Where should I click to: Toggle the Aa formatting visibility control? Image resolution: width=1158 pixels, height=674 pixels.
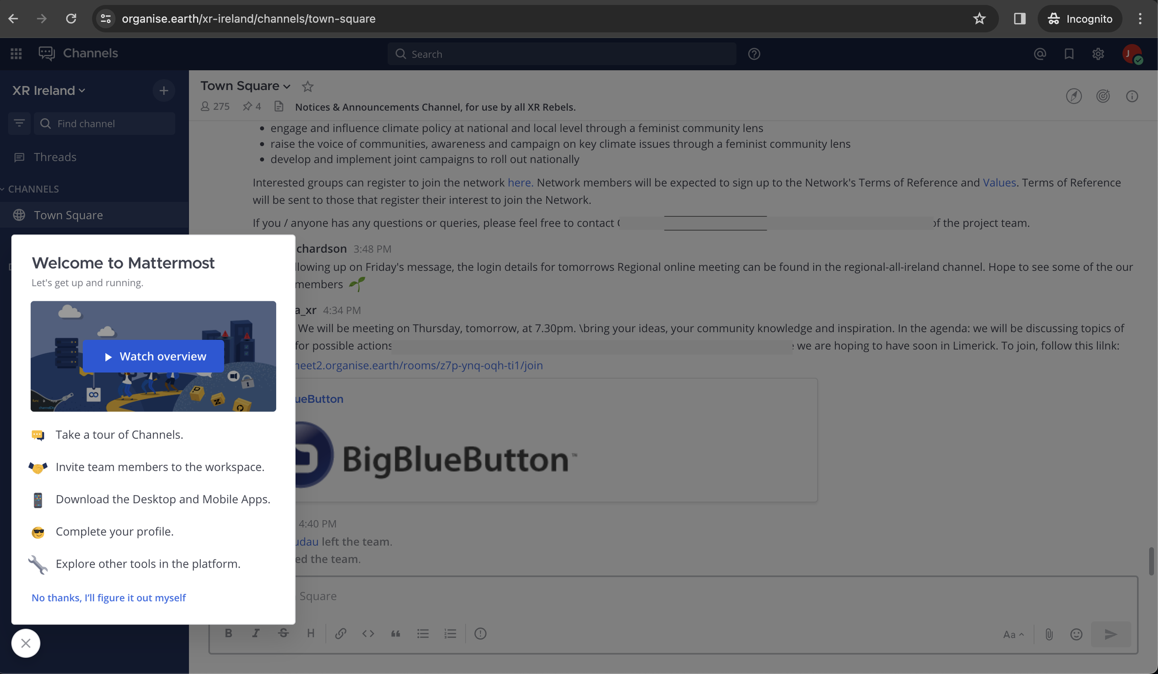click(x=1013, y=635)
